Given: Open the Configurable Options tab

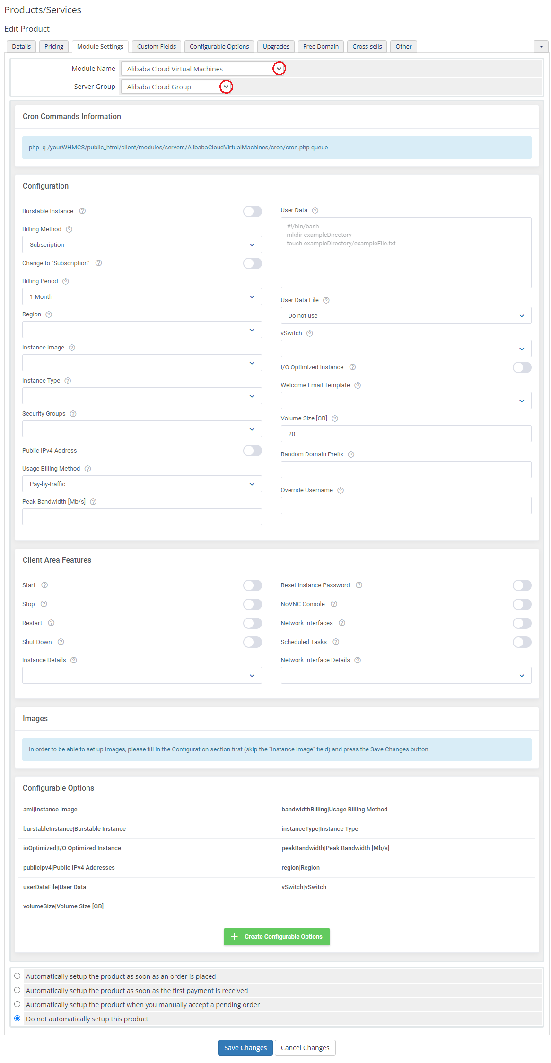Looking at the screenshot, I should 219,46.
